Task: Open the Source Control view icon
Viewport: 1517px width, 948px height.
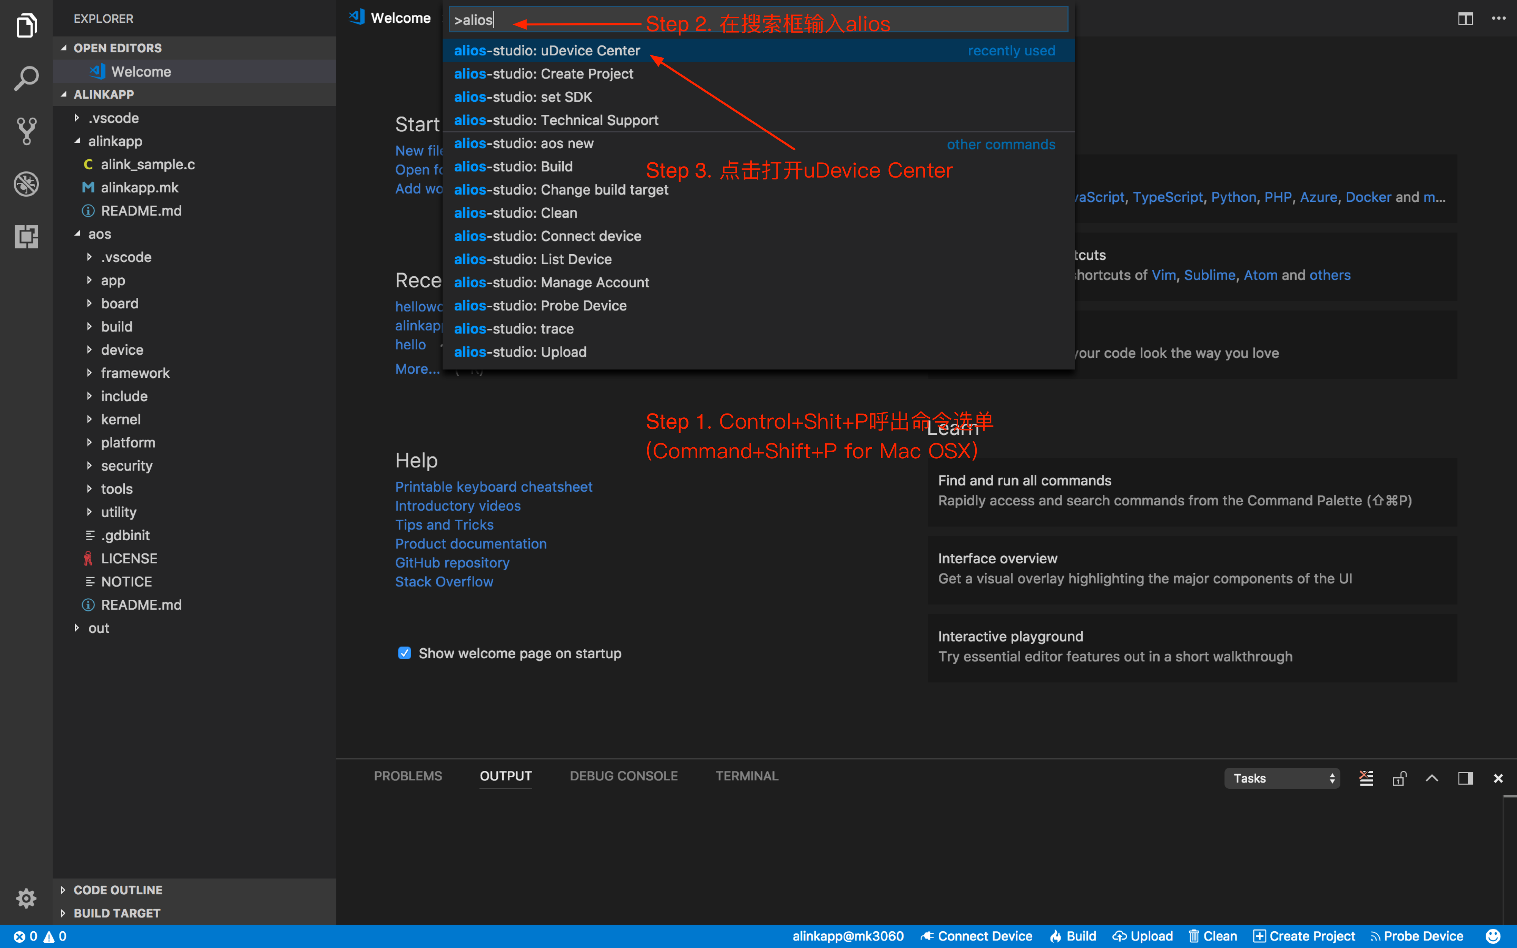Action: pyautogui.click(x=26, y=131)
